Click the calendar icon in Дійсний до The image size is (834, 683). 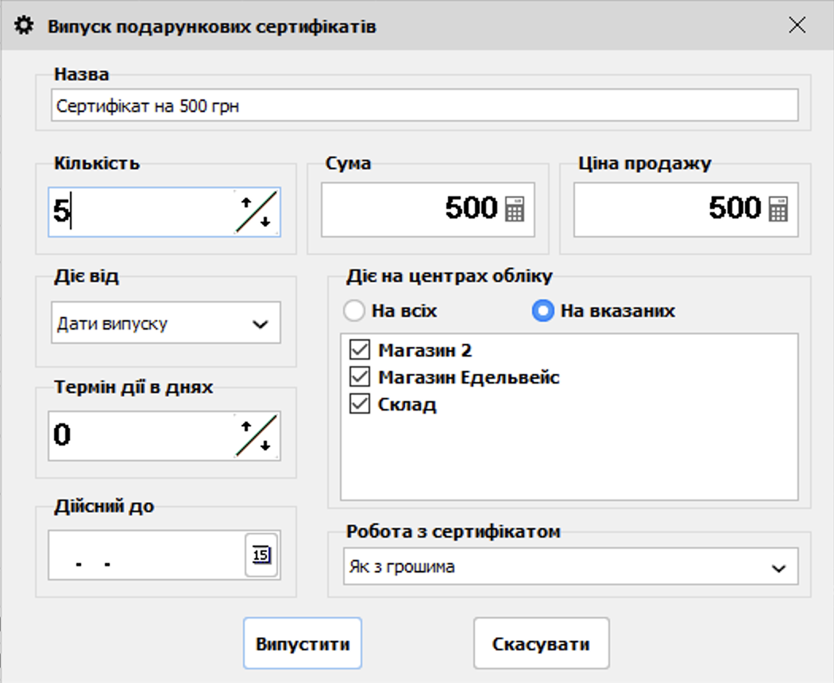tap(261, 554)
